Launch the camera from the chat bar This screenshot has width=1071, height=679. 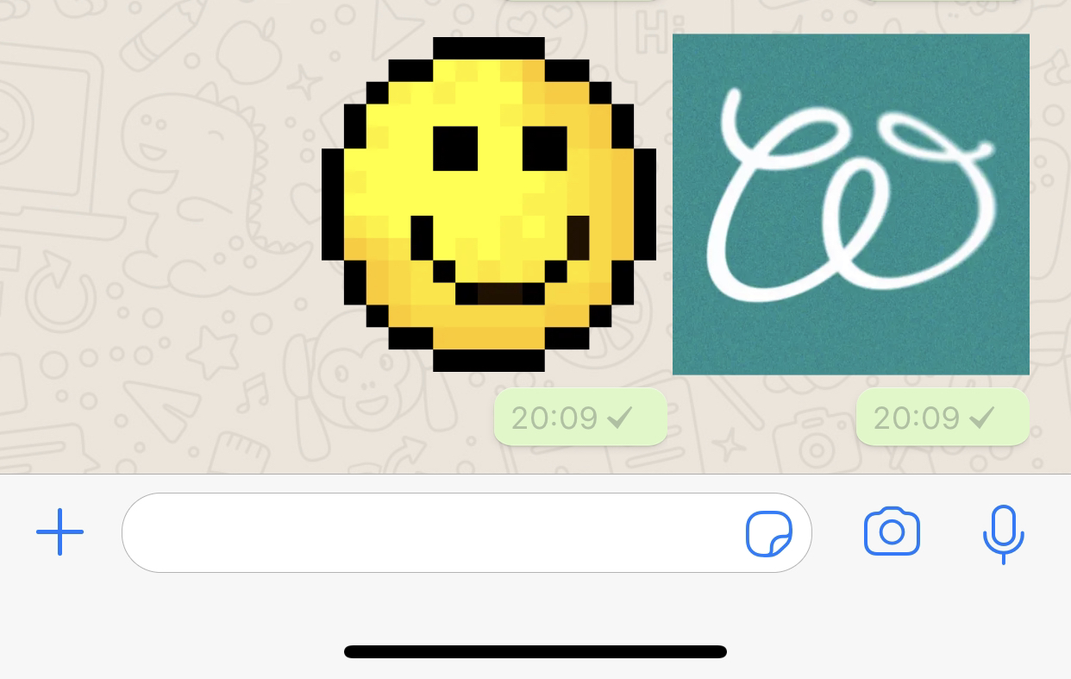click(892, 531)
